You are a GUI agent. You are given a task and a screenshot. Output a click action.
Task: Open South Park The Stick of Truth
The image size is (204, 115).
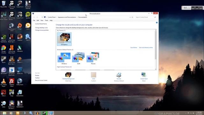pos(12,105)
